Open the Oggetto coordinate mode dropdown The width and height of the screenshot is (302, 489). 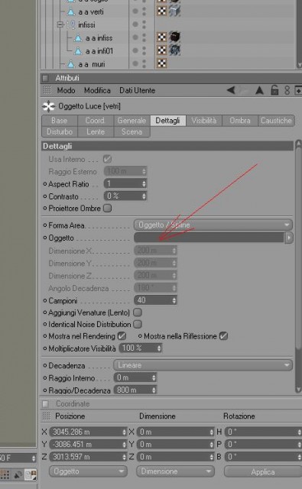[x=88, y=471]
